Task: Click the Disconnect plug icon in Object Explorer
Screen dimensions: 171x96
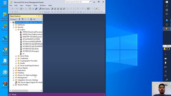Action: click(x=22, y=19)
